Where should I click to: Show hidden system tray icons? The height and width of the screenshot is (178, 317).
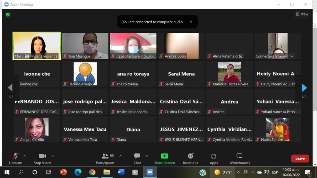(x=239, y=172)
